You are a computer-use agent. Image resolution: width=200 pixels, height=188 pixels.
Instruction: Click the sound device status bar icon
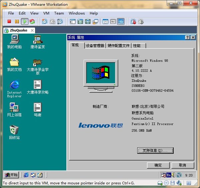click(179, 183)
